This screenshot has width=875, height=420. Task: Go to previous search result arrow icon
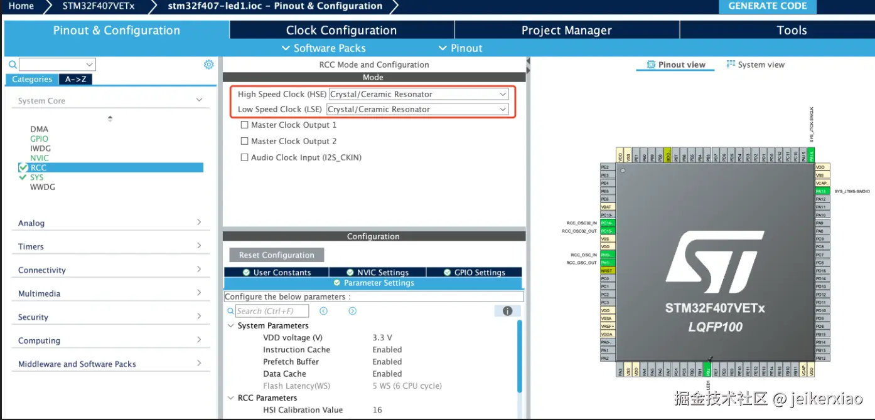click(x=324, y=311)
